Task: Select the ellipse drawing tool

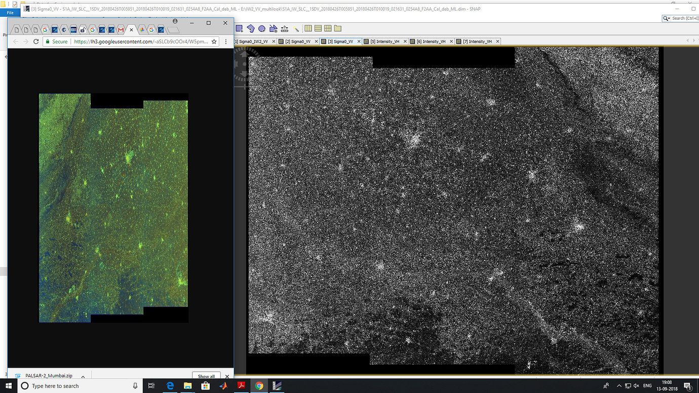Action: tap(261, 29)
